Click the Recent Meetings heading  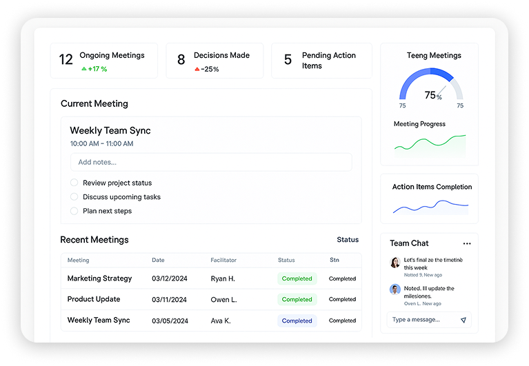coord(94,240)
